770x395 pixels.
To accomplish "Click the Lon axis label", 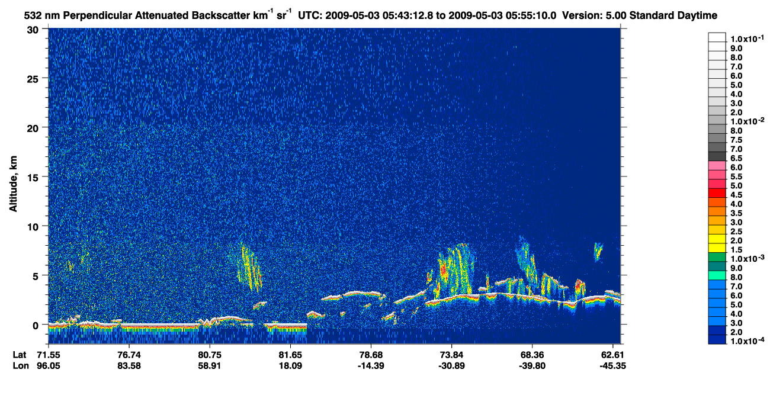I will coord(20,365).
